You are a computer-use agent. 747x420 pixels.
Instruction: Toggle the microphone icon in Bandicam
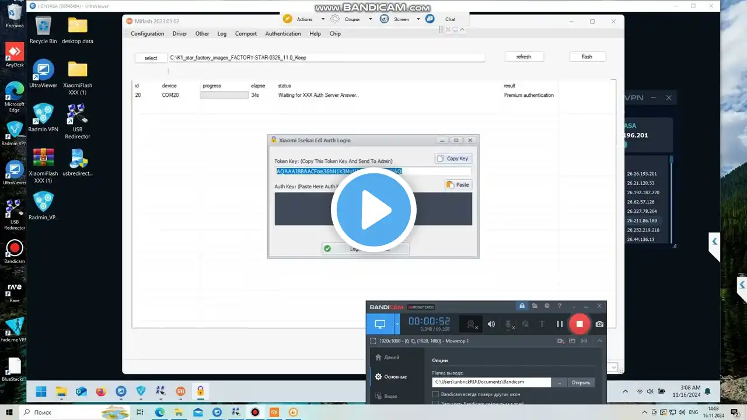509,324
